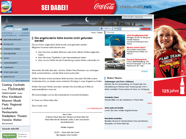Click the adcloud link under the ads
The image size is (186, 139).
[x=144, y=71]
